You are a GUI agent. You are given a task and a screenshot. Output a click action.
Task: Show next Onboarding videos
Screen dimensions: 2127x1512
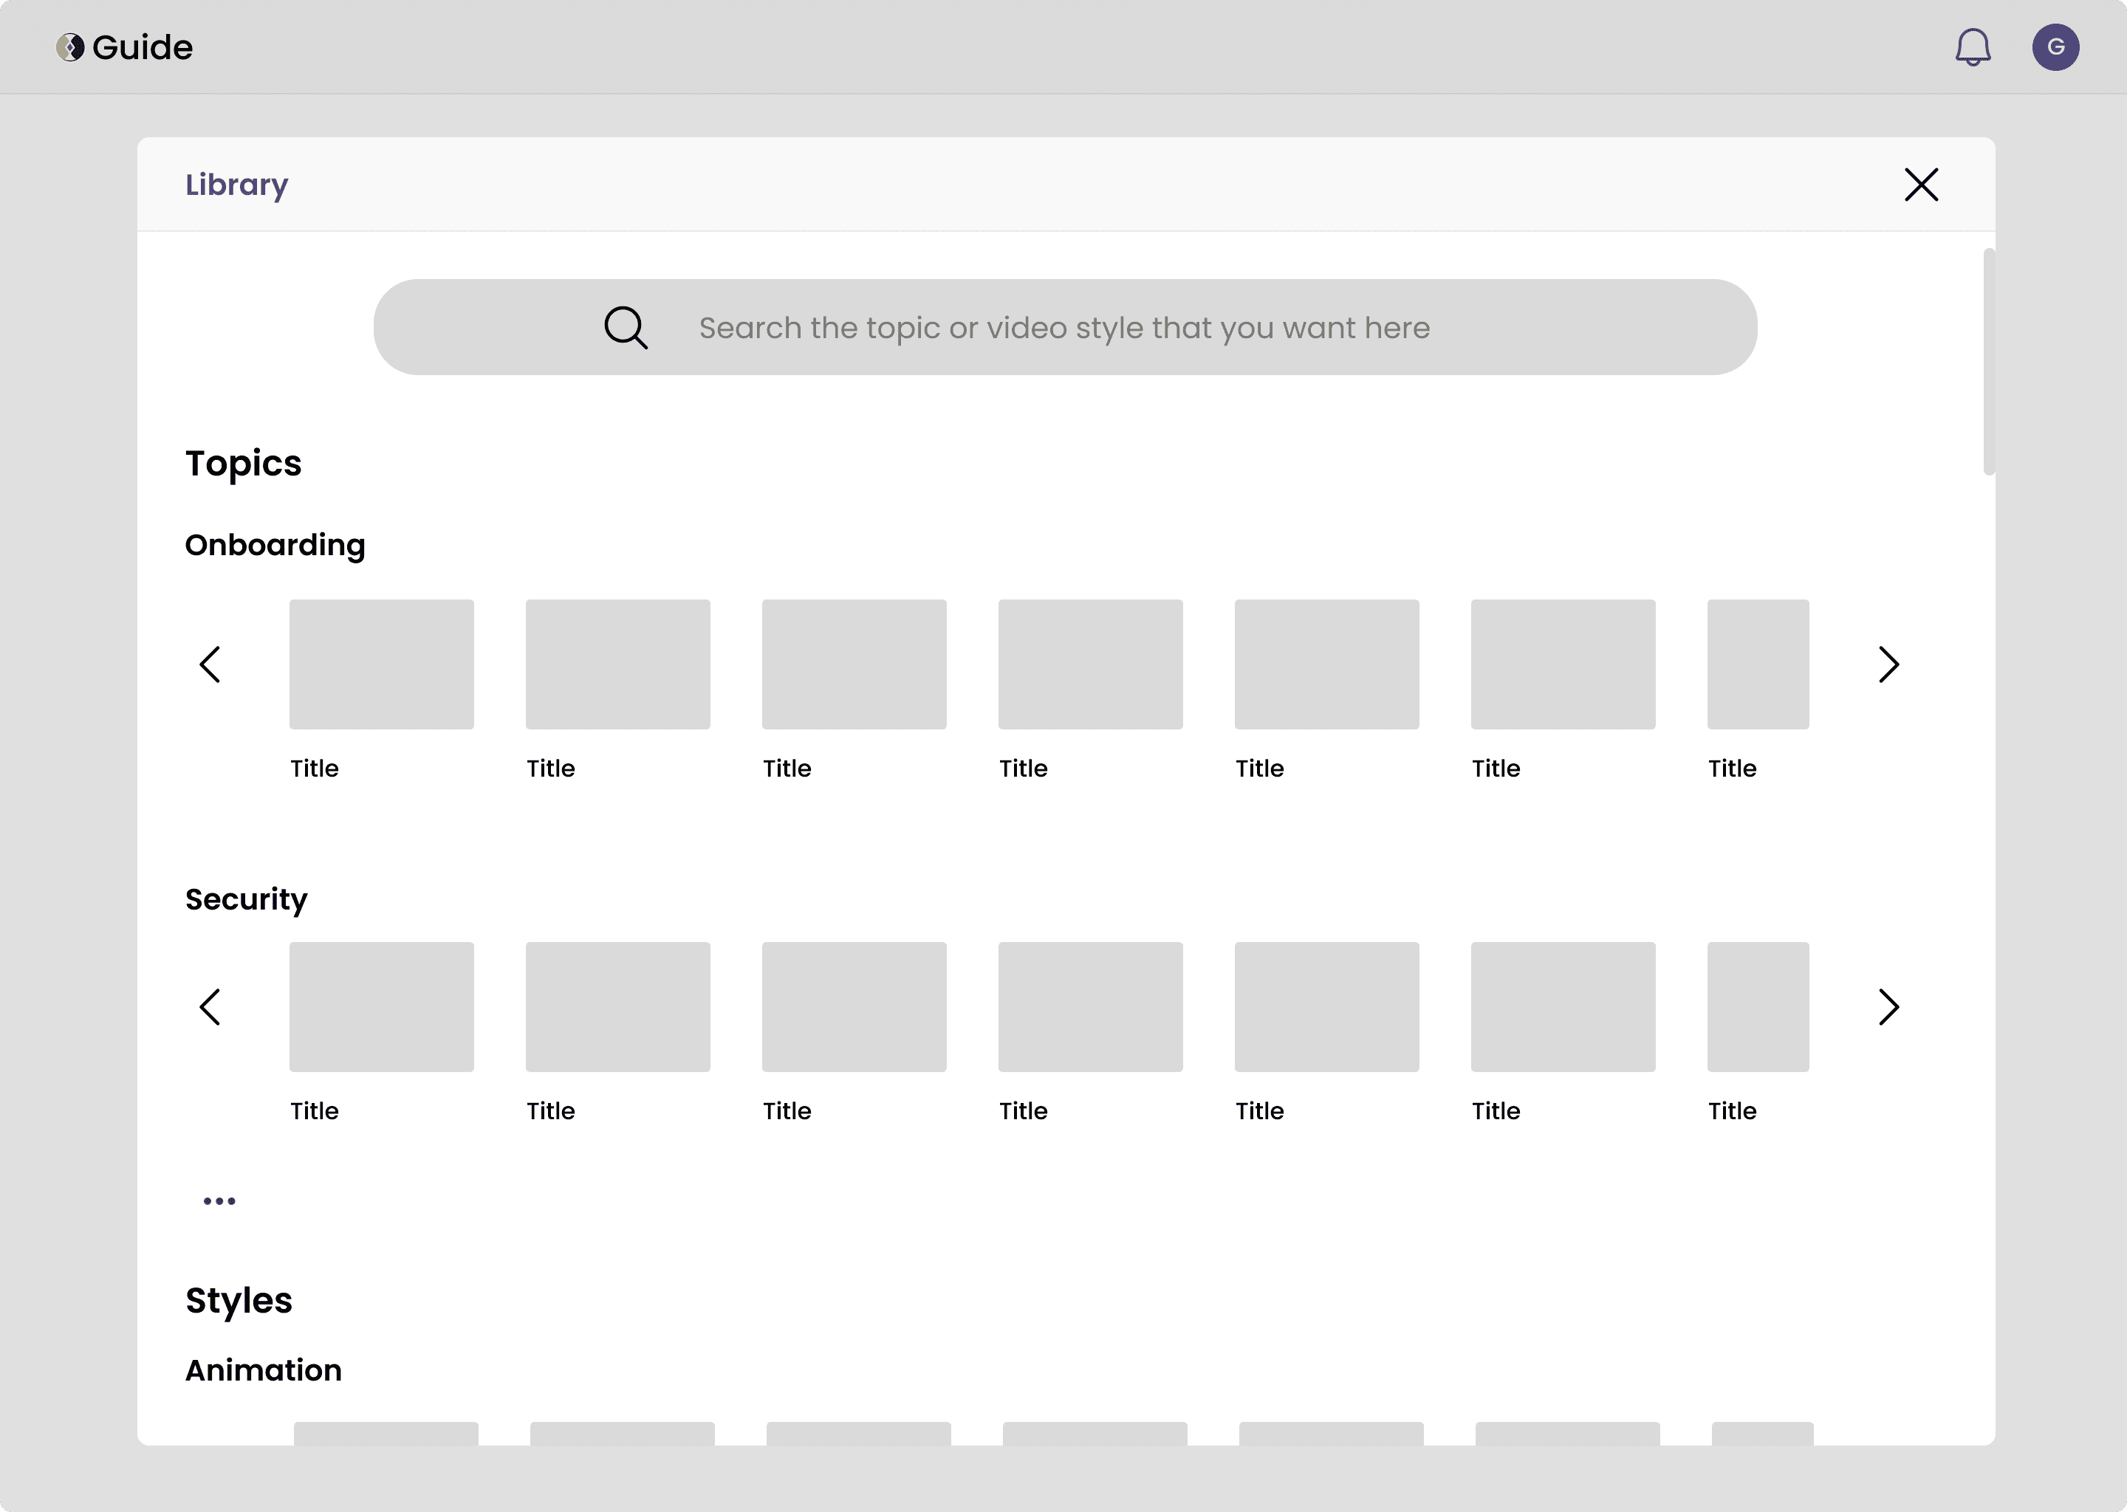1888,664
